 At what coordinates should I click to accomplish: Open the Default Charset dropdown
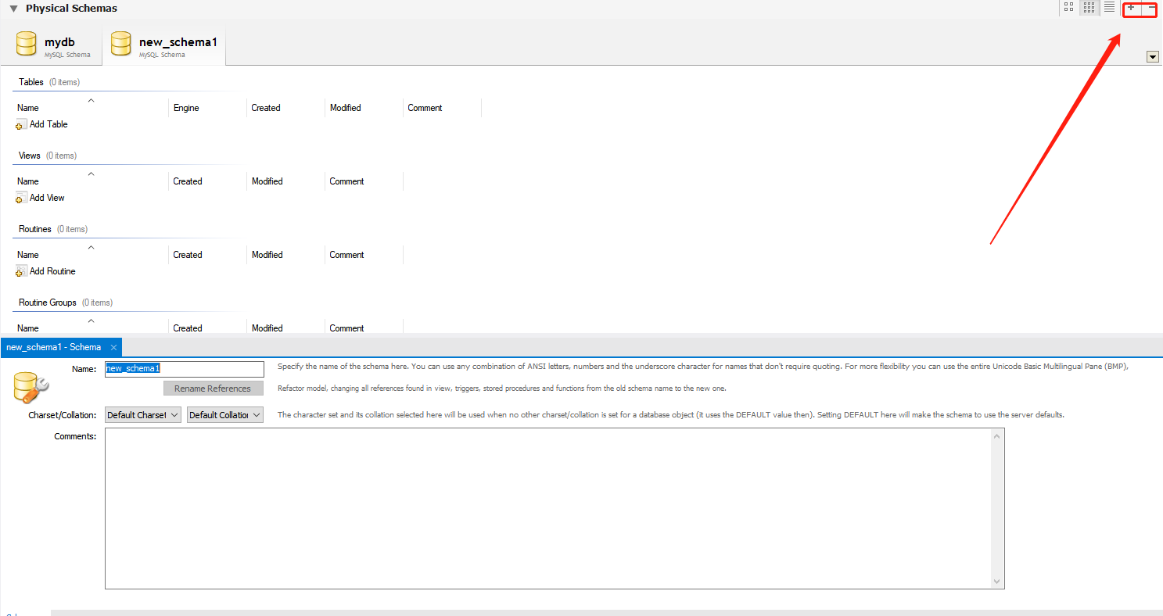143,415
